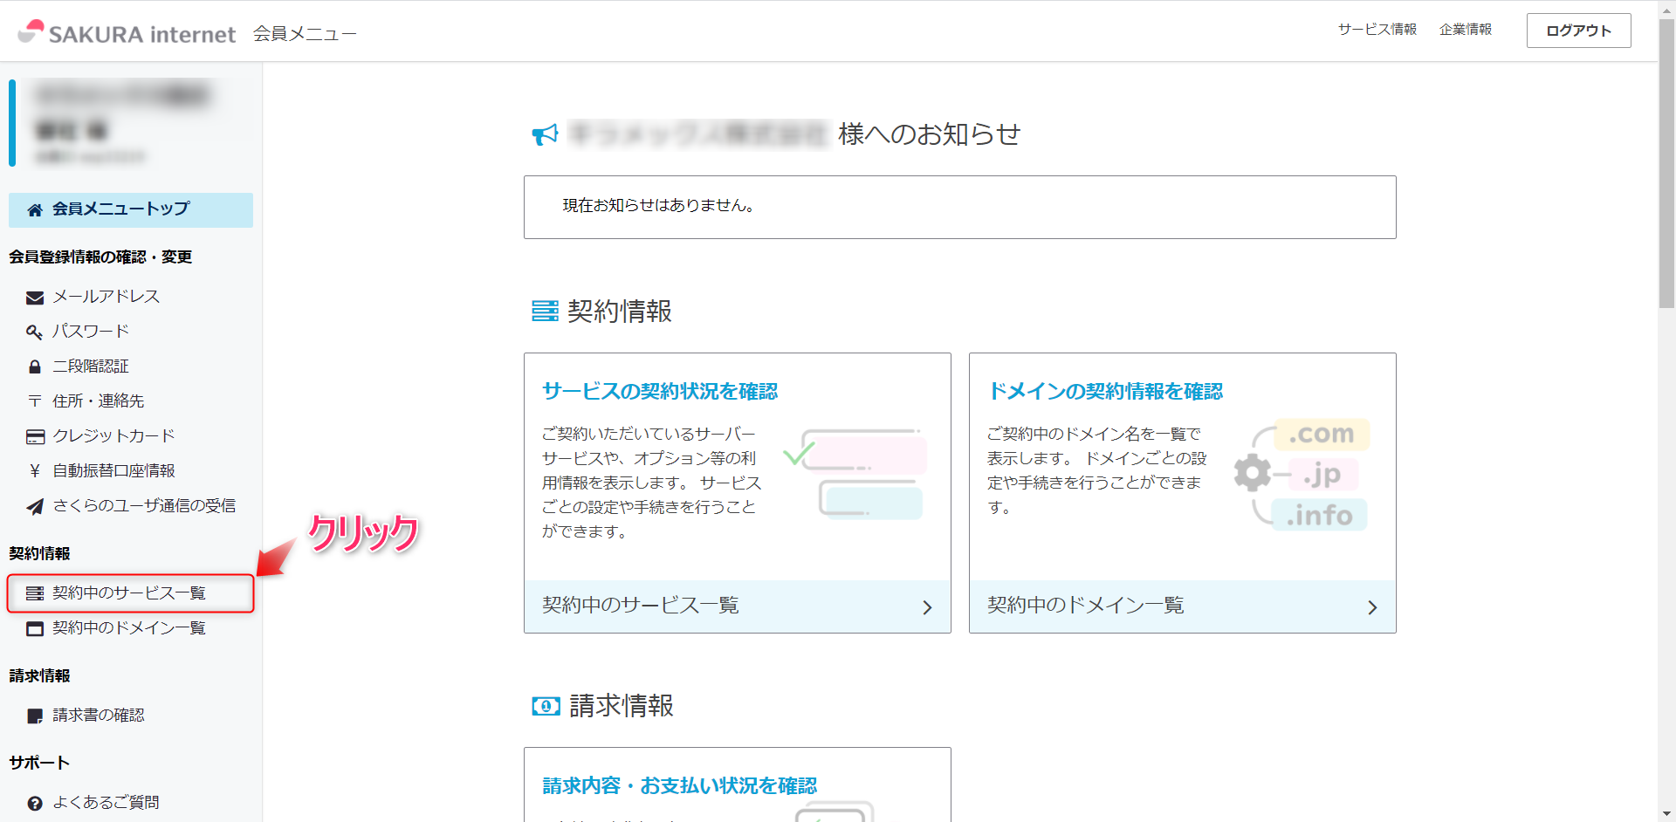Open the ドメインの契約情報を確認 heading link
Screen dimensions: 1676x822
tap(1104, 392)
